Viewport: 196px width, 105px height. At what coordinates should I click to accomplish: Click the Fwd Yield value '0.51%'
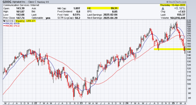76,15
